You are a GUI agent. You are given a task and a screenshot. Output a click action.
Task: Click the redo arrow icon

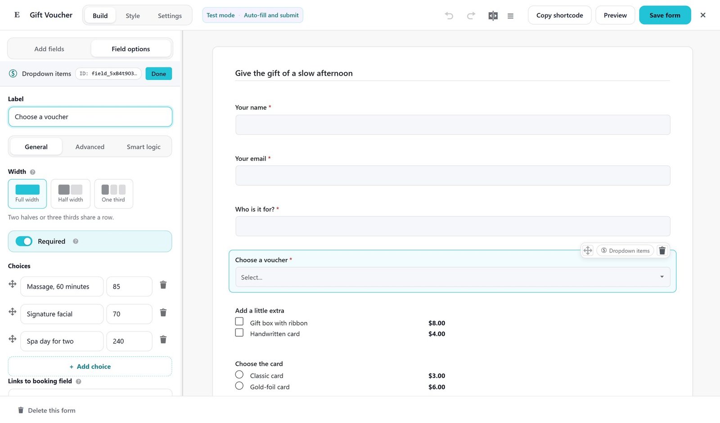pyautogui.click(x=471, y=15)
